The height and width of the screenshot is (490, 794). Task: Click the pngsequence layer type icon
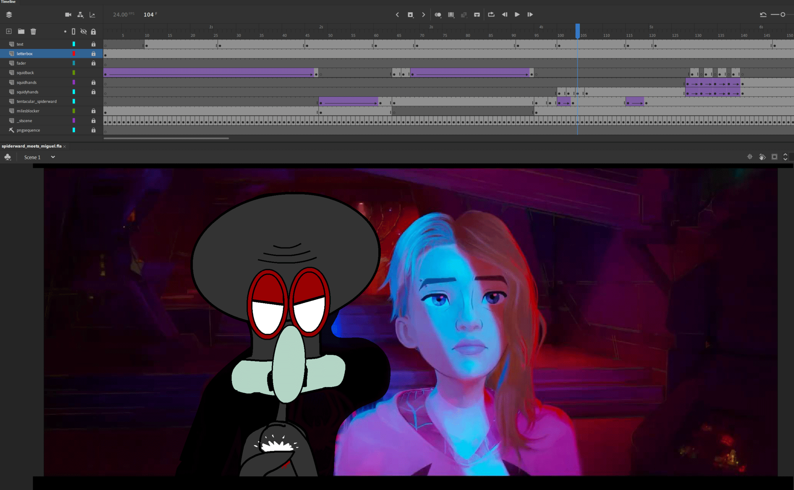coord(11,130)
